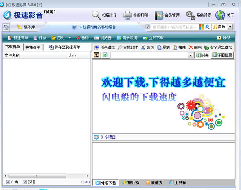Click the colorful Windows-flag icon in search box

(x=202, y=27)
